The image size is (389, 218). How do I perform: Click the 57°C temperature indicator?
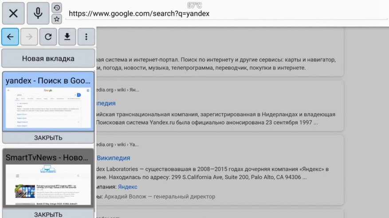tap(194, 5)
